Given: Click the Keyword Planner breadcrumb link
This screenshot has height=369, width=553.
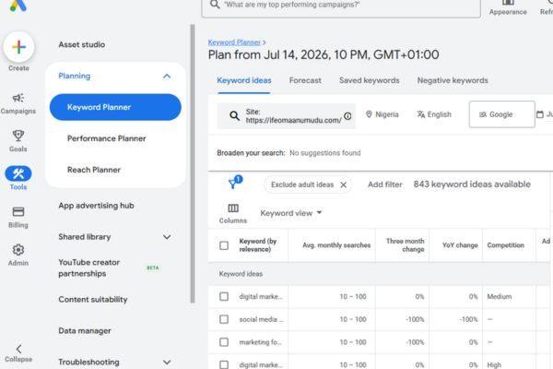Looking at the screenshot, I should [234, 42].
